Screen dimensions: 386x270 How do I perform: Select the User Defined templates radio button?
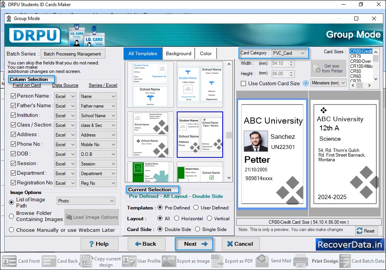[x=196, y=208]
